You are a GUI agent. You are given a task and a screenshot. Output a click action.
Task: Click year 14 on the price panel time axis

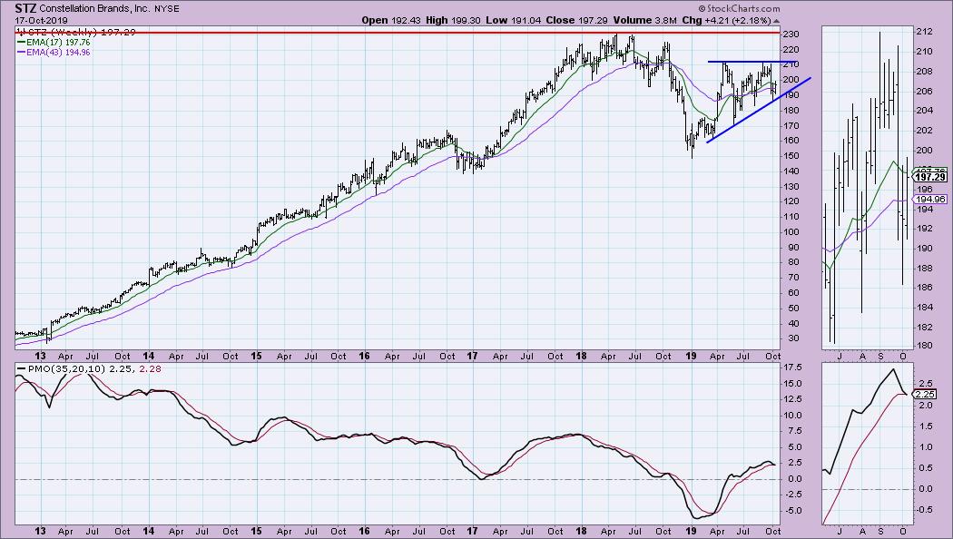pos(148,356)
